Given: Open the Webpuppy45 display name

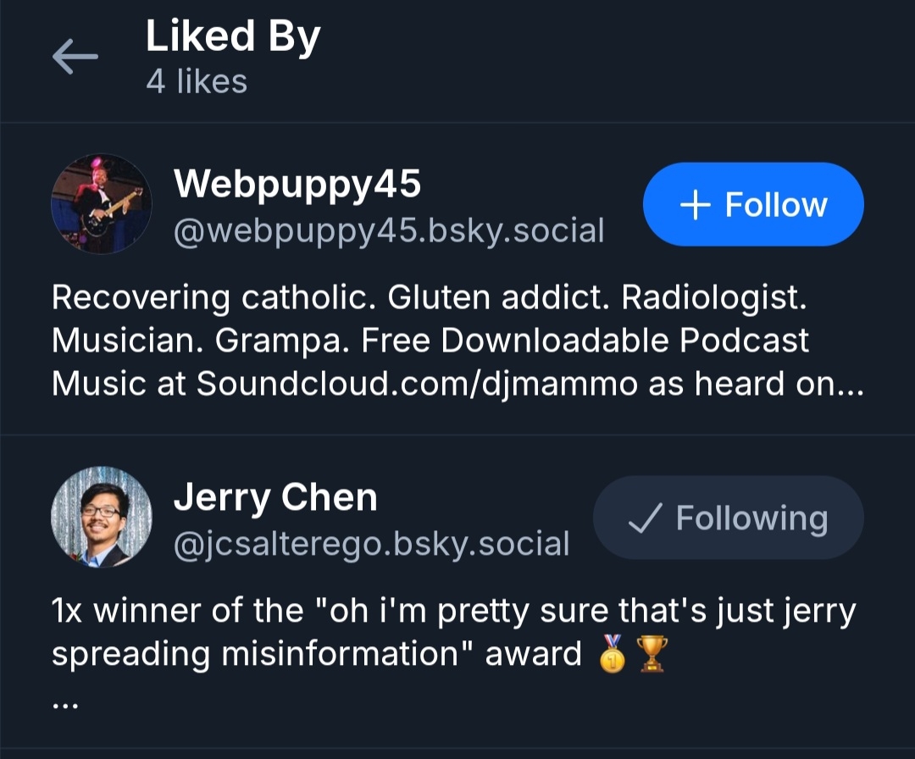Looking at the screenshot, I should tap(297, 184).
